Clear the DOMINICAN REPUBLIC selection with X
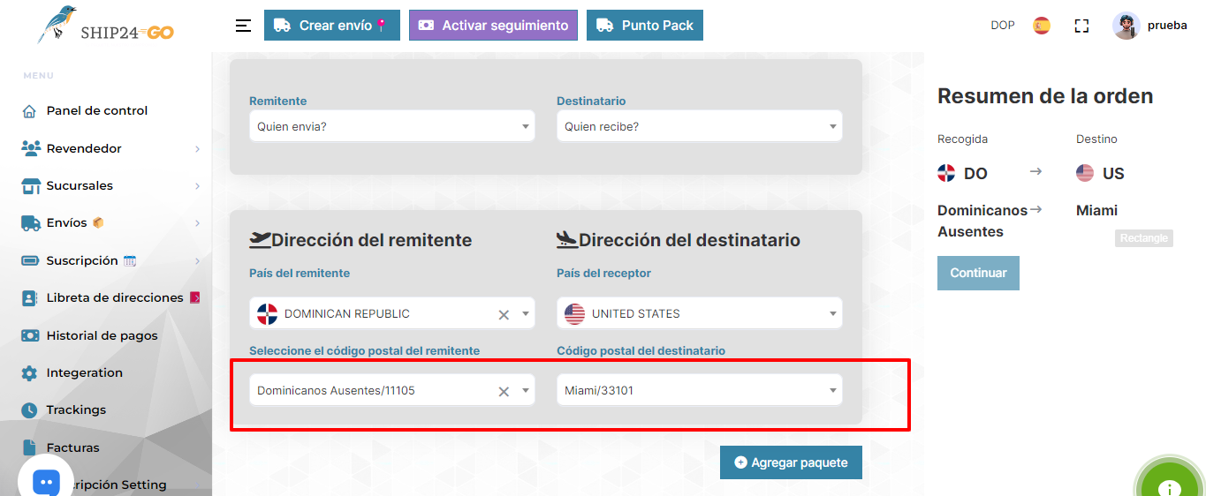 pos(504,314)
